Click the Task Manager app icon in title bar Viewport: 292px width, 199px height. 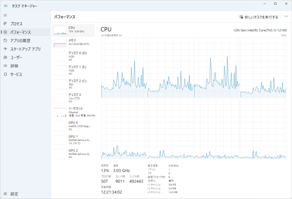[x=5, y=6]
